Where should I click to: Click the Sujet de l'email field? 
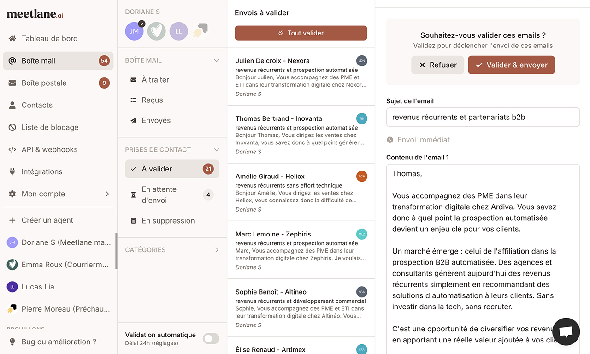(x=483, y=117)
